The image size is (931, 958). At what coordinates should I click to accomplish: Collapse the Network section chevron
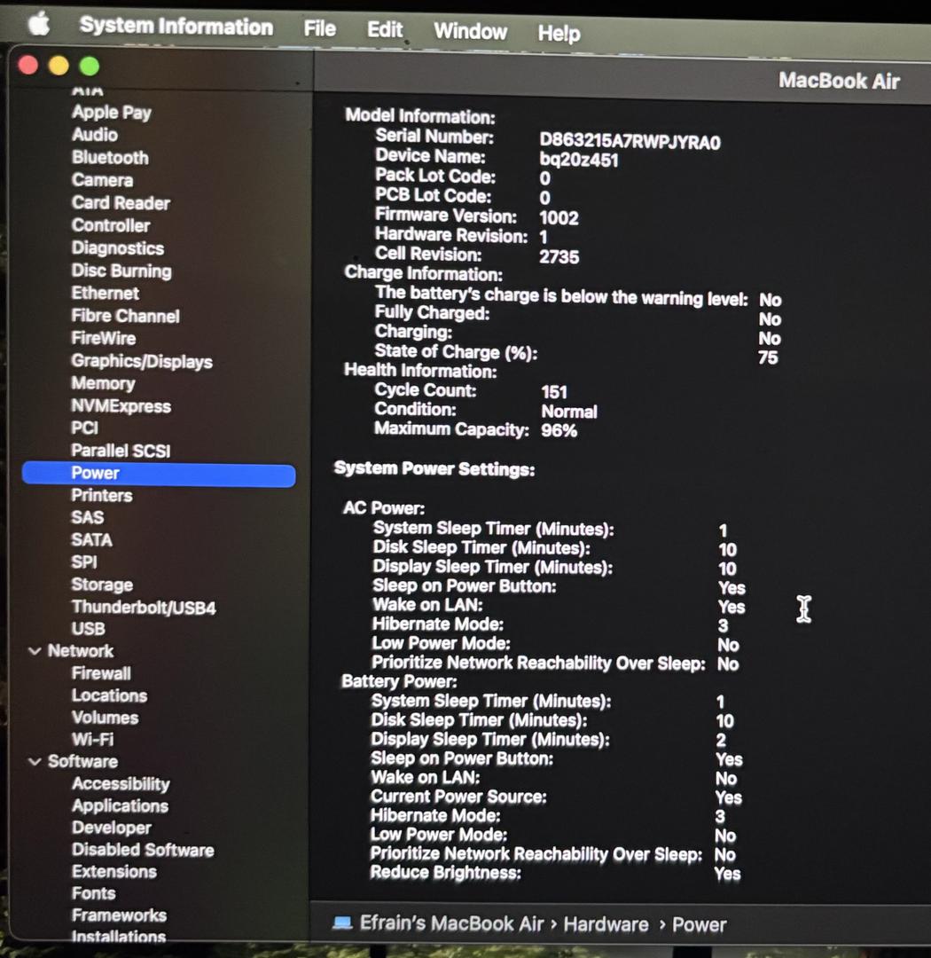35,651
